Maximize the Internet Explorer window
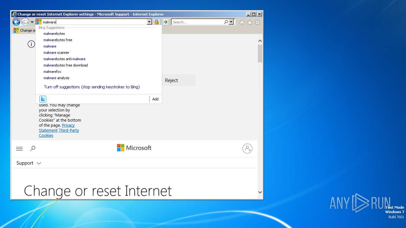 click(254, 14)
